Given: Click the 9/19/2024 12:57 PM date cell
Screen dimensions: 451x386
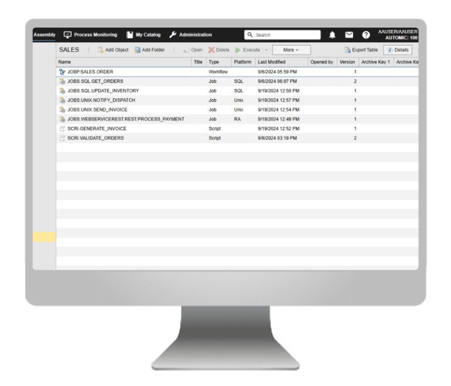Looking at the screenshot, I should [278, 100].
